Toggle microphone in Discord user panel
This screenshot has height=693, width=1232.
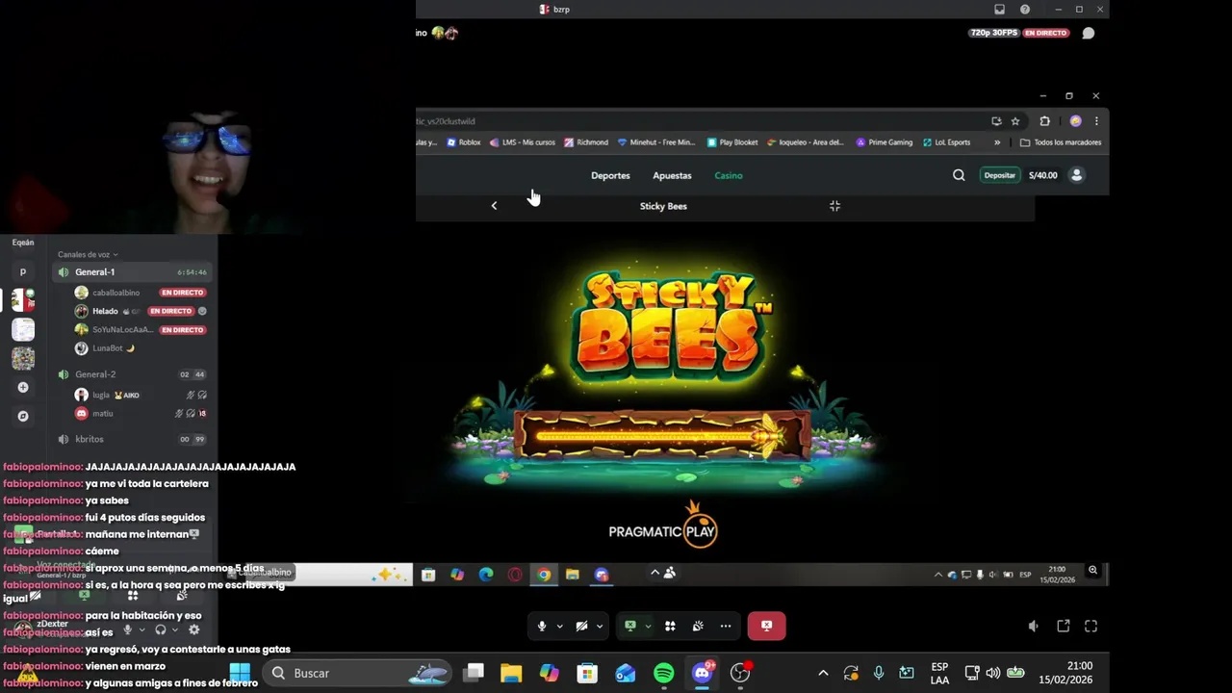click(x=127, y=629)
